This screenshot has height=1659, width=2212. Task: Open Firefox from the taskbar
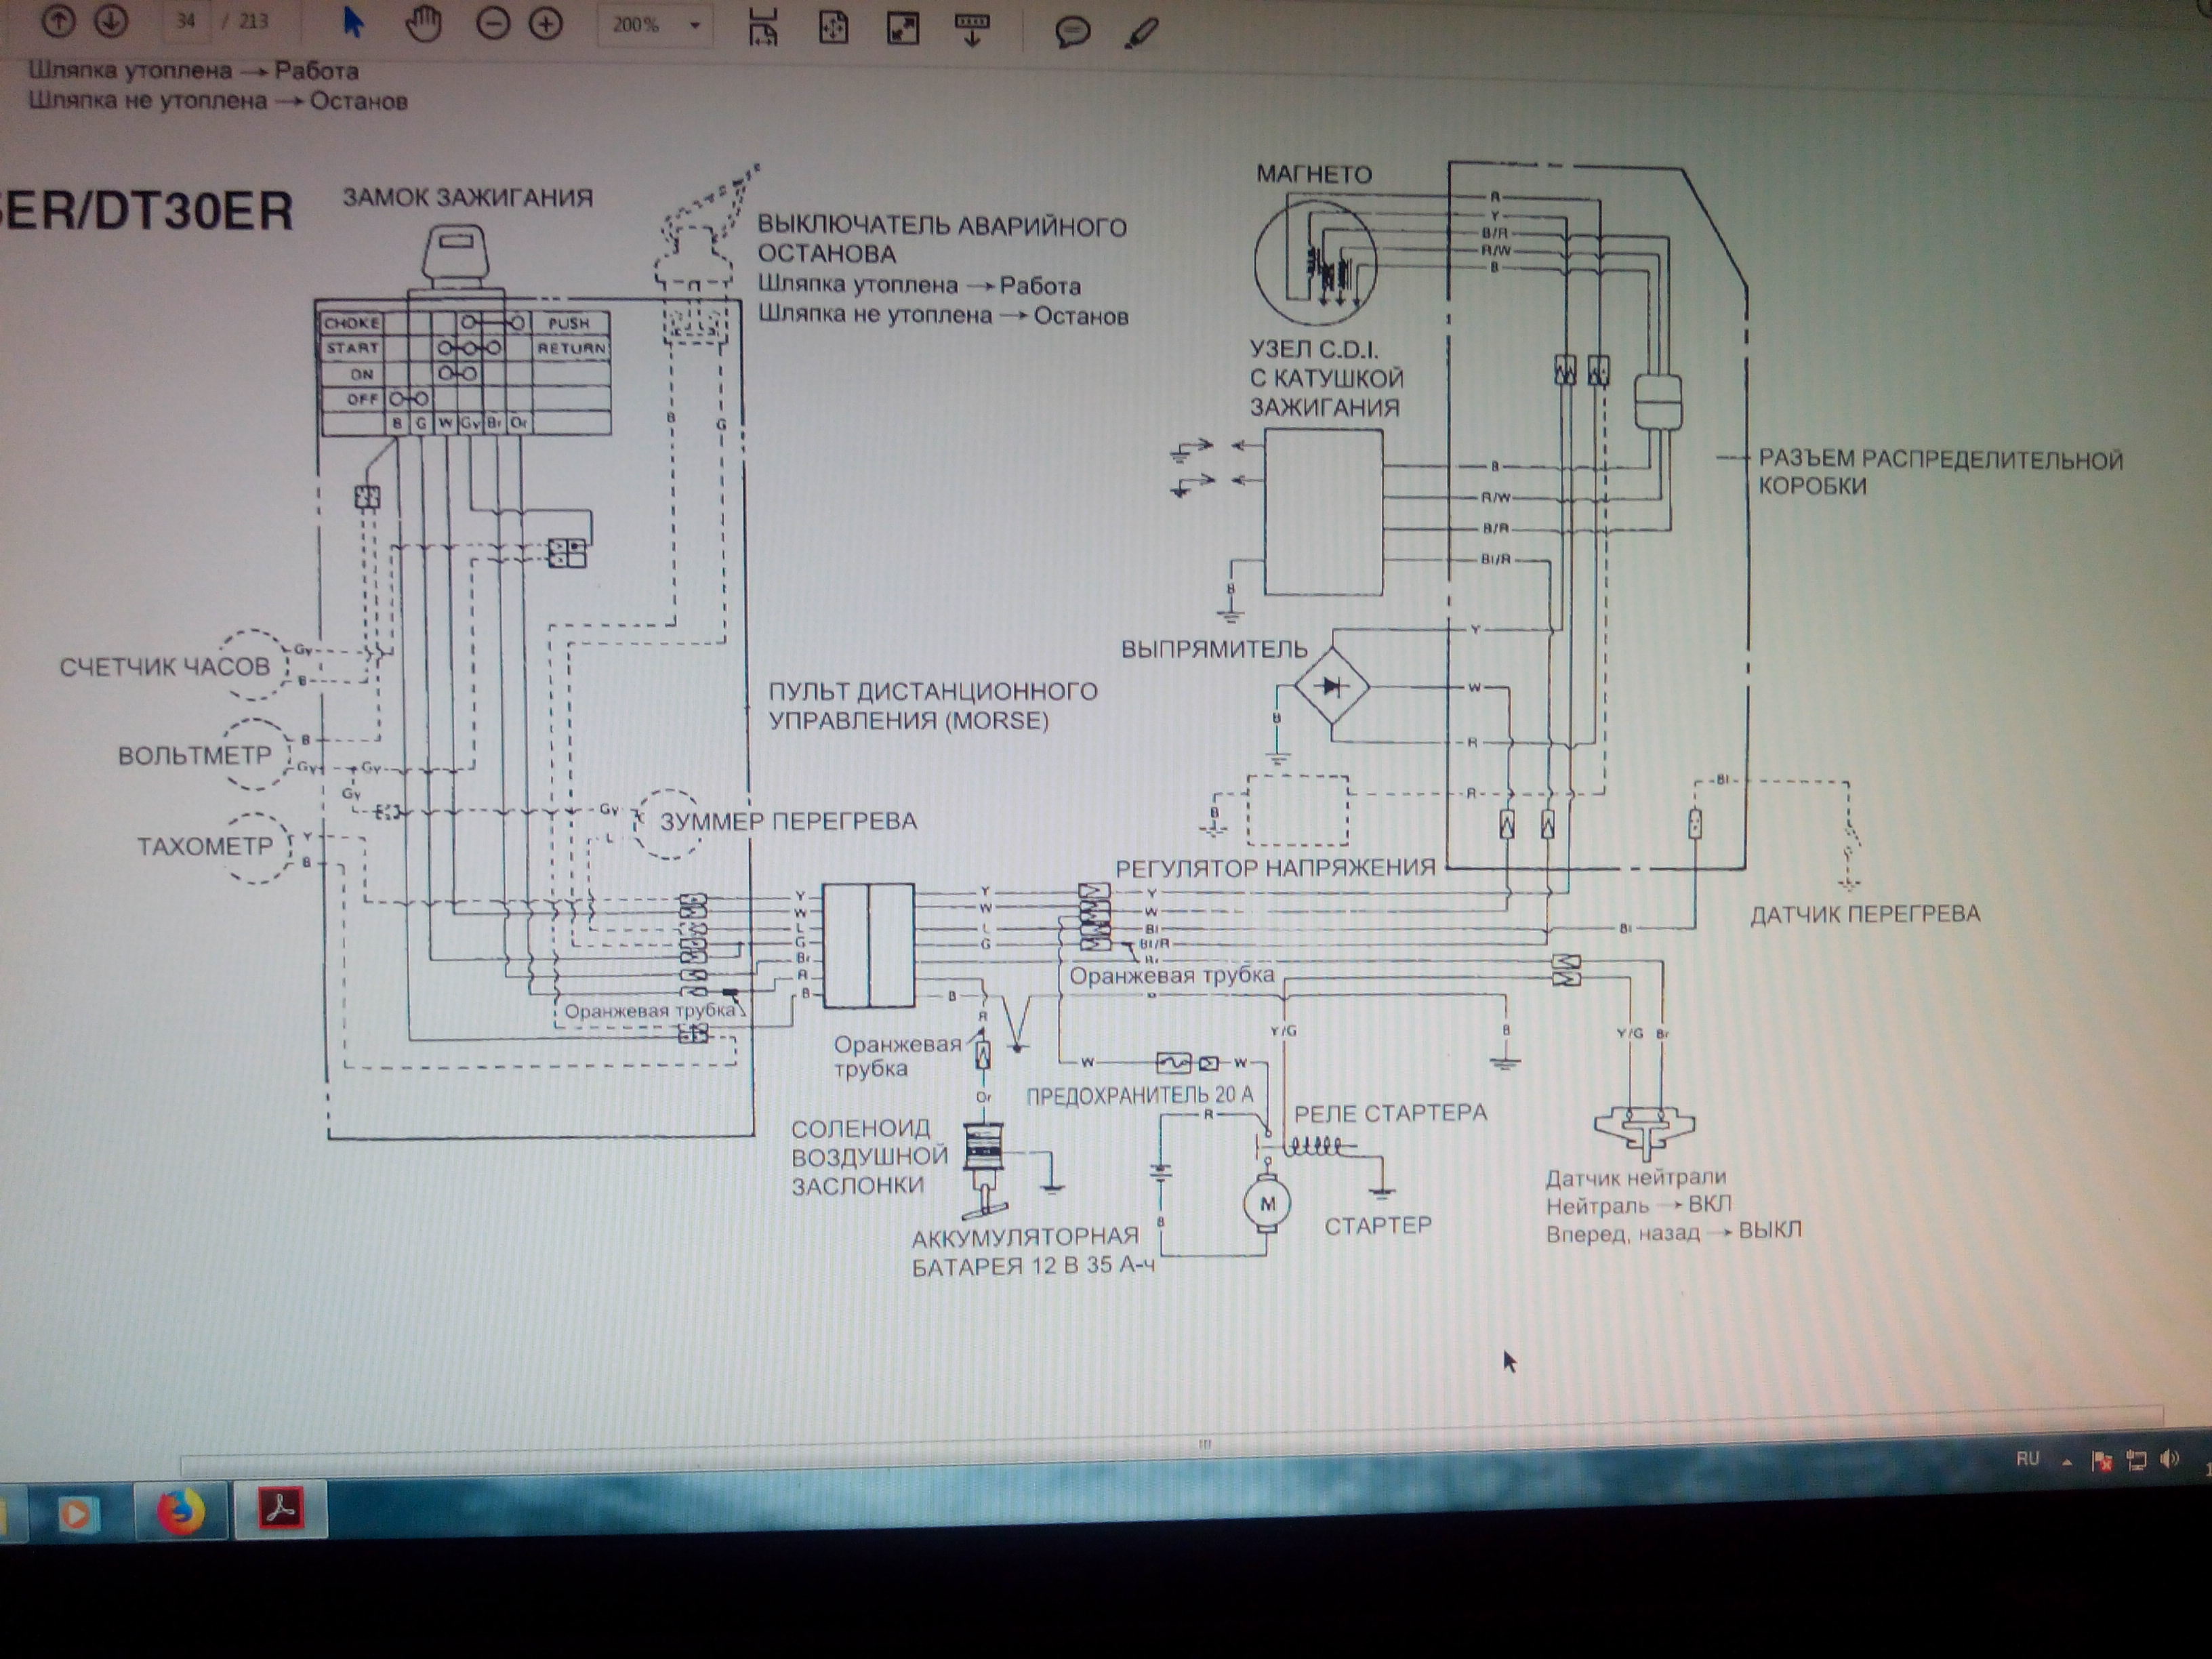pos(181,1511)
